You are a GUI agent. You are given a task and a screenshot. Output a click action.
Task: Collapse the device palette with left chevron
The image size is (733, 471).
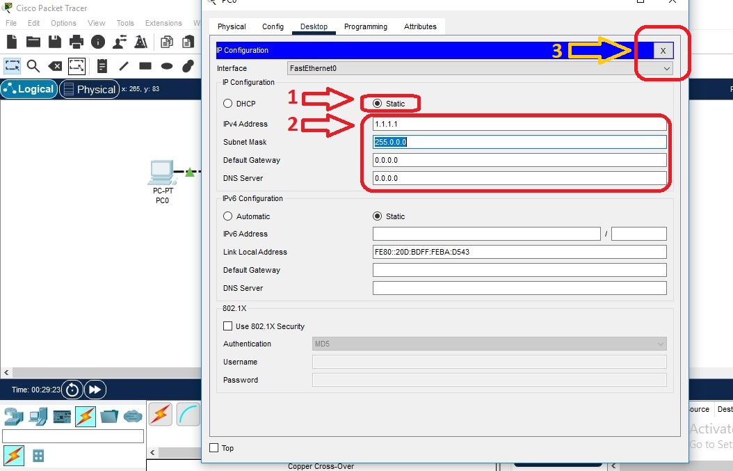tap(152, 452)
